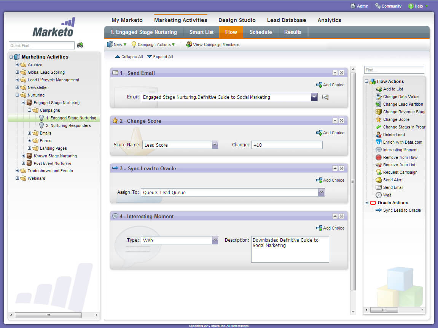Screen dimensions: 438x328
Task: Collapse the 1 - Send Email step
Action: (335, 73)
